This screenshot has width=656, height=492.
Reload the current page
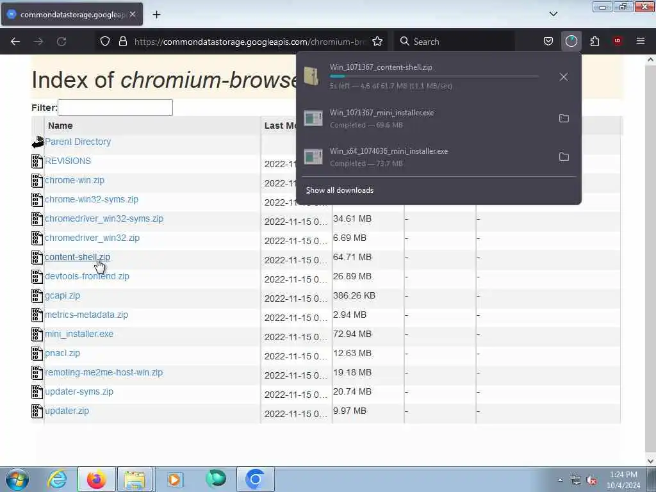tap(61, 42)
